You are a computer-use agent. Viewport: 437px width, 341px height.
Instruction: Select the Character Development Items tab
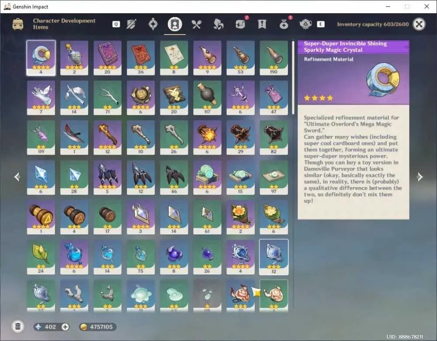tap(175, 24)
